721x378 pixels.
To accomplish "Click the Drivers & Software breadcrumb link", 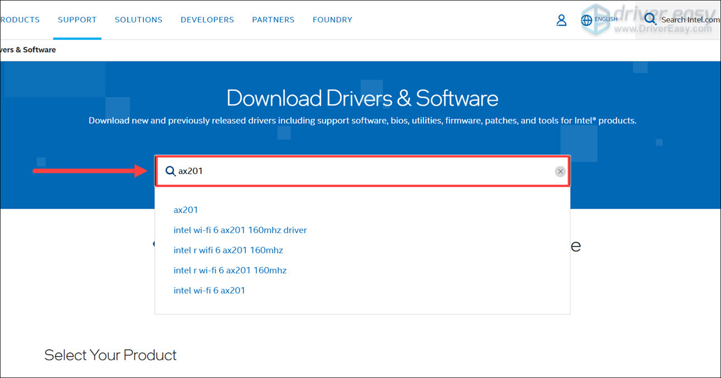I will pyautogui.click(x=27, y=50).
